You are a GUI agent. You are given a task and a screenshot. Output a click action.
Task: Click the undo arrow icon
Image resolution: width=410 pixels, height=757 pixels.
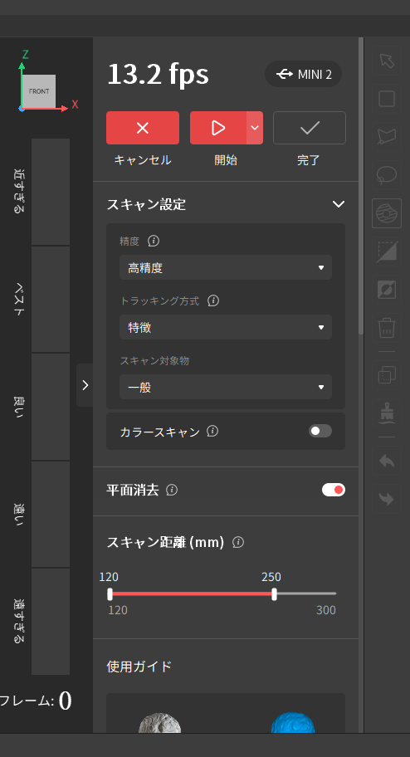pos(387,461)
